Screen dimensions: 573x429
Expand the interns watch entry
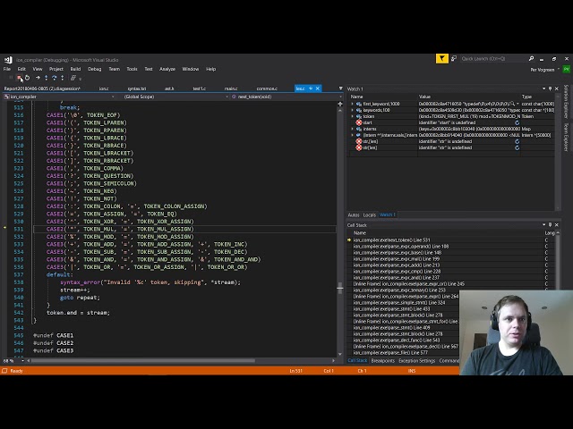click(x=352, y=129)
